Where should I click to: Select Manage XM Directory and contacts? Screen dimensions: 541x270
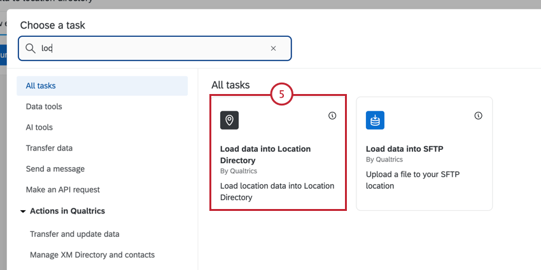point(92,255)
